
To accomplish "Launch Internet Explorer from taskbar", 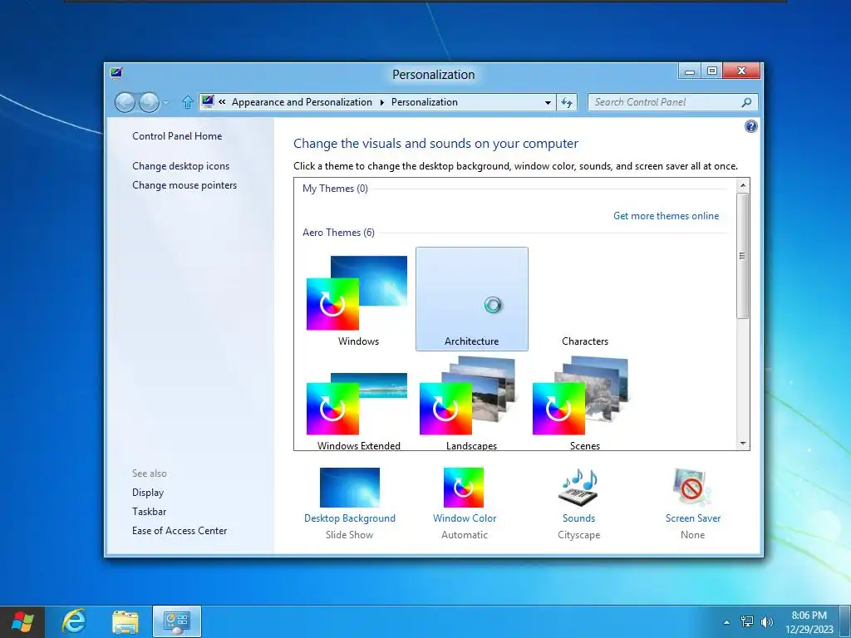I will tap(74, 621).
